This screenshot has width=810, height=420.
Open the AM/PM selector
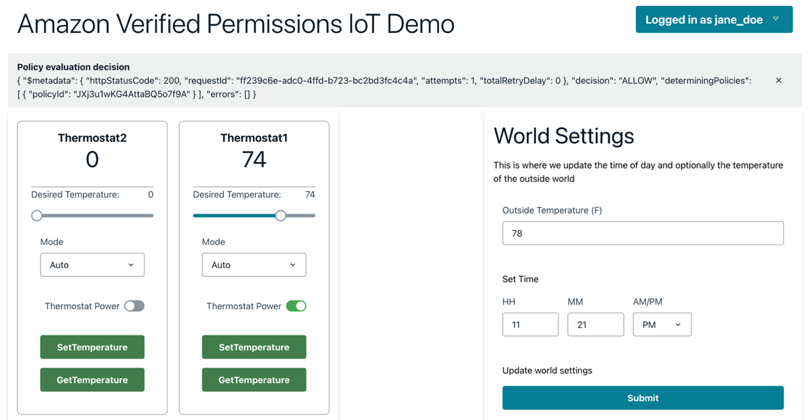[x=661, y=325]
